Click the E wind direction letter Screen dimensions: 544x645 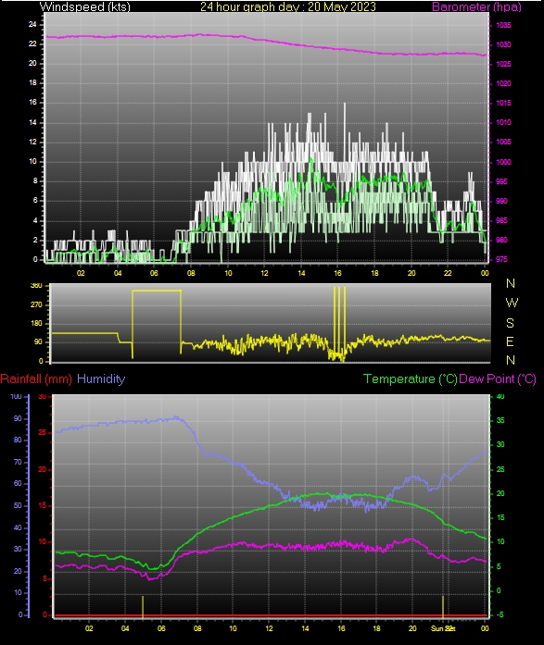(x=510, y=341)
